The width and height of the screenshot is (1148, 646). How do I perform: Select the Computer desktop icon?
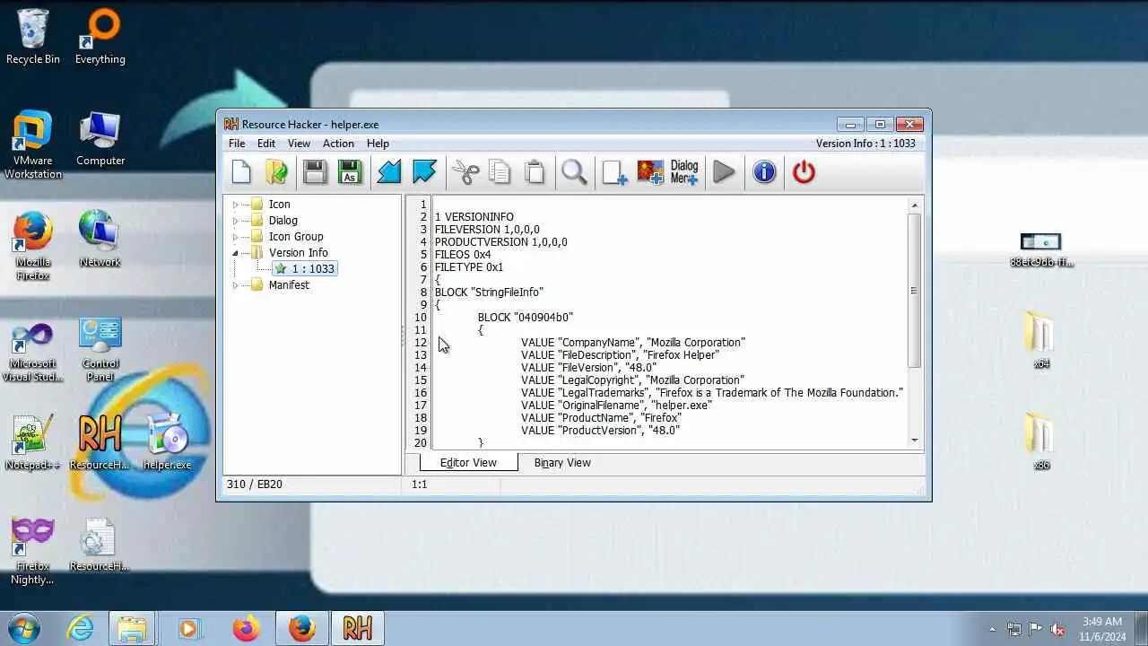pyautogui.click(x=100, y=139)
